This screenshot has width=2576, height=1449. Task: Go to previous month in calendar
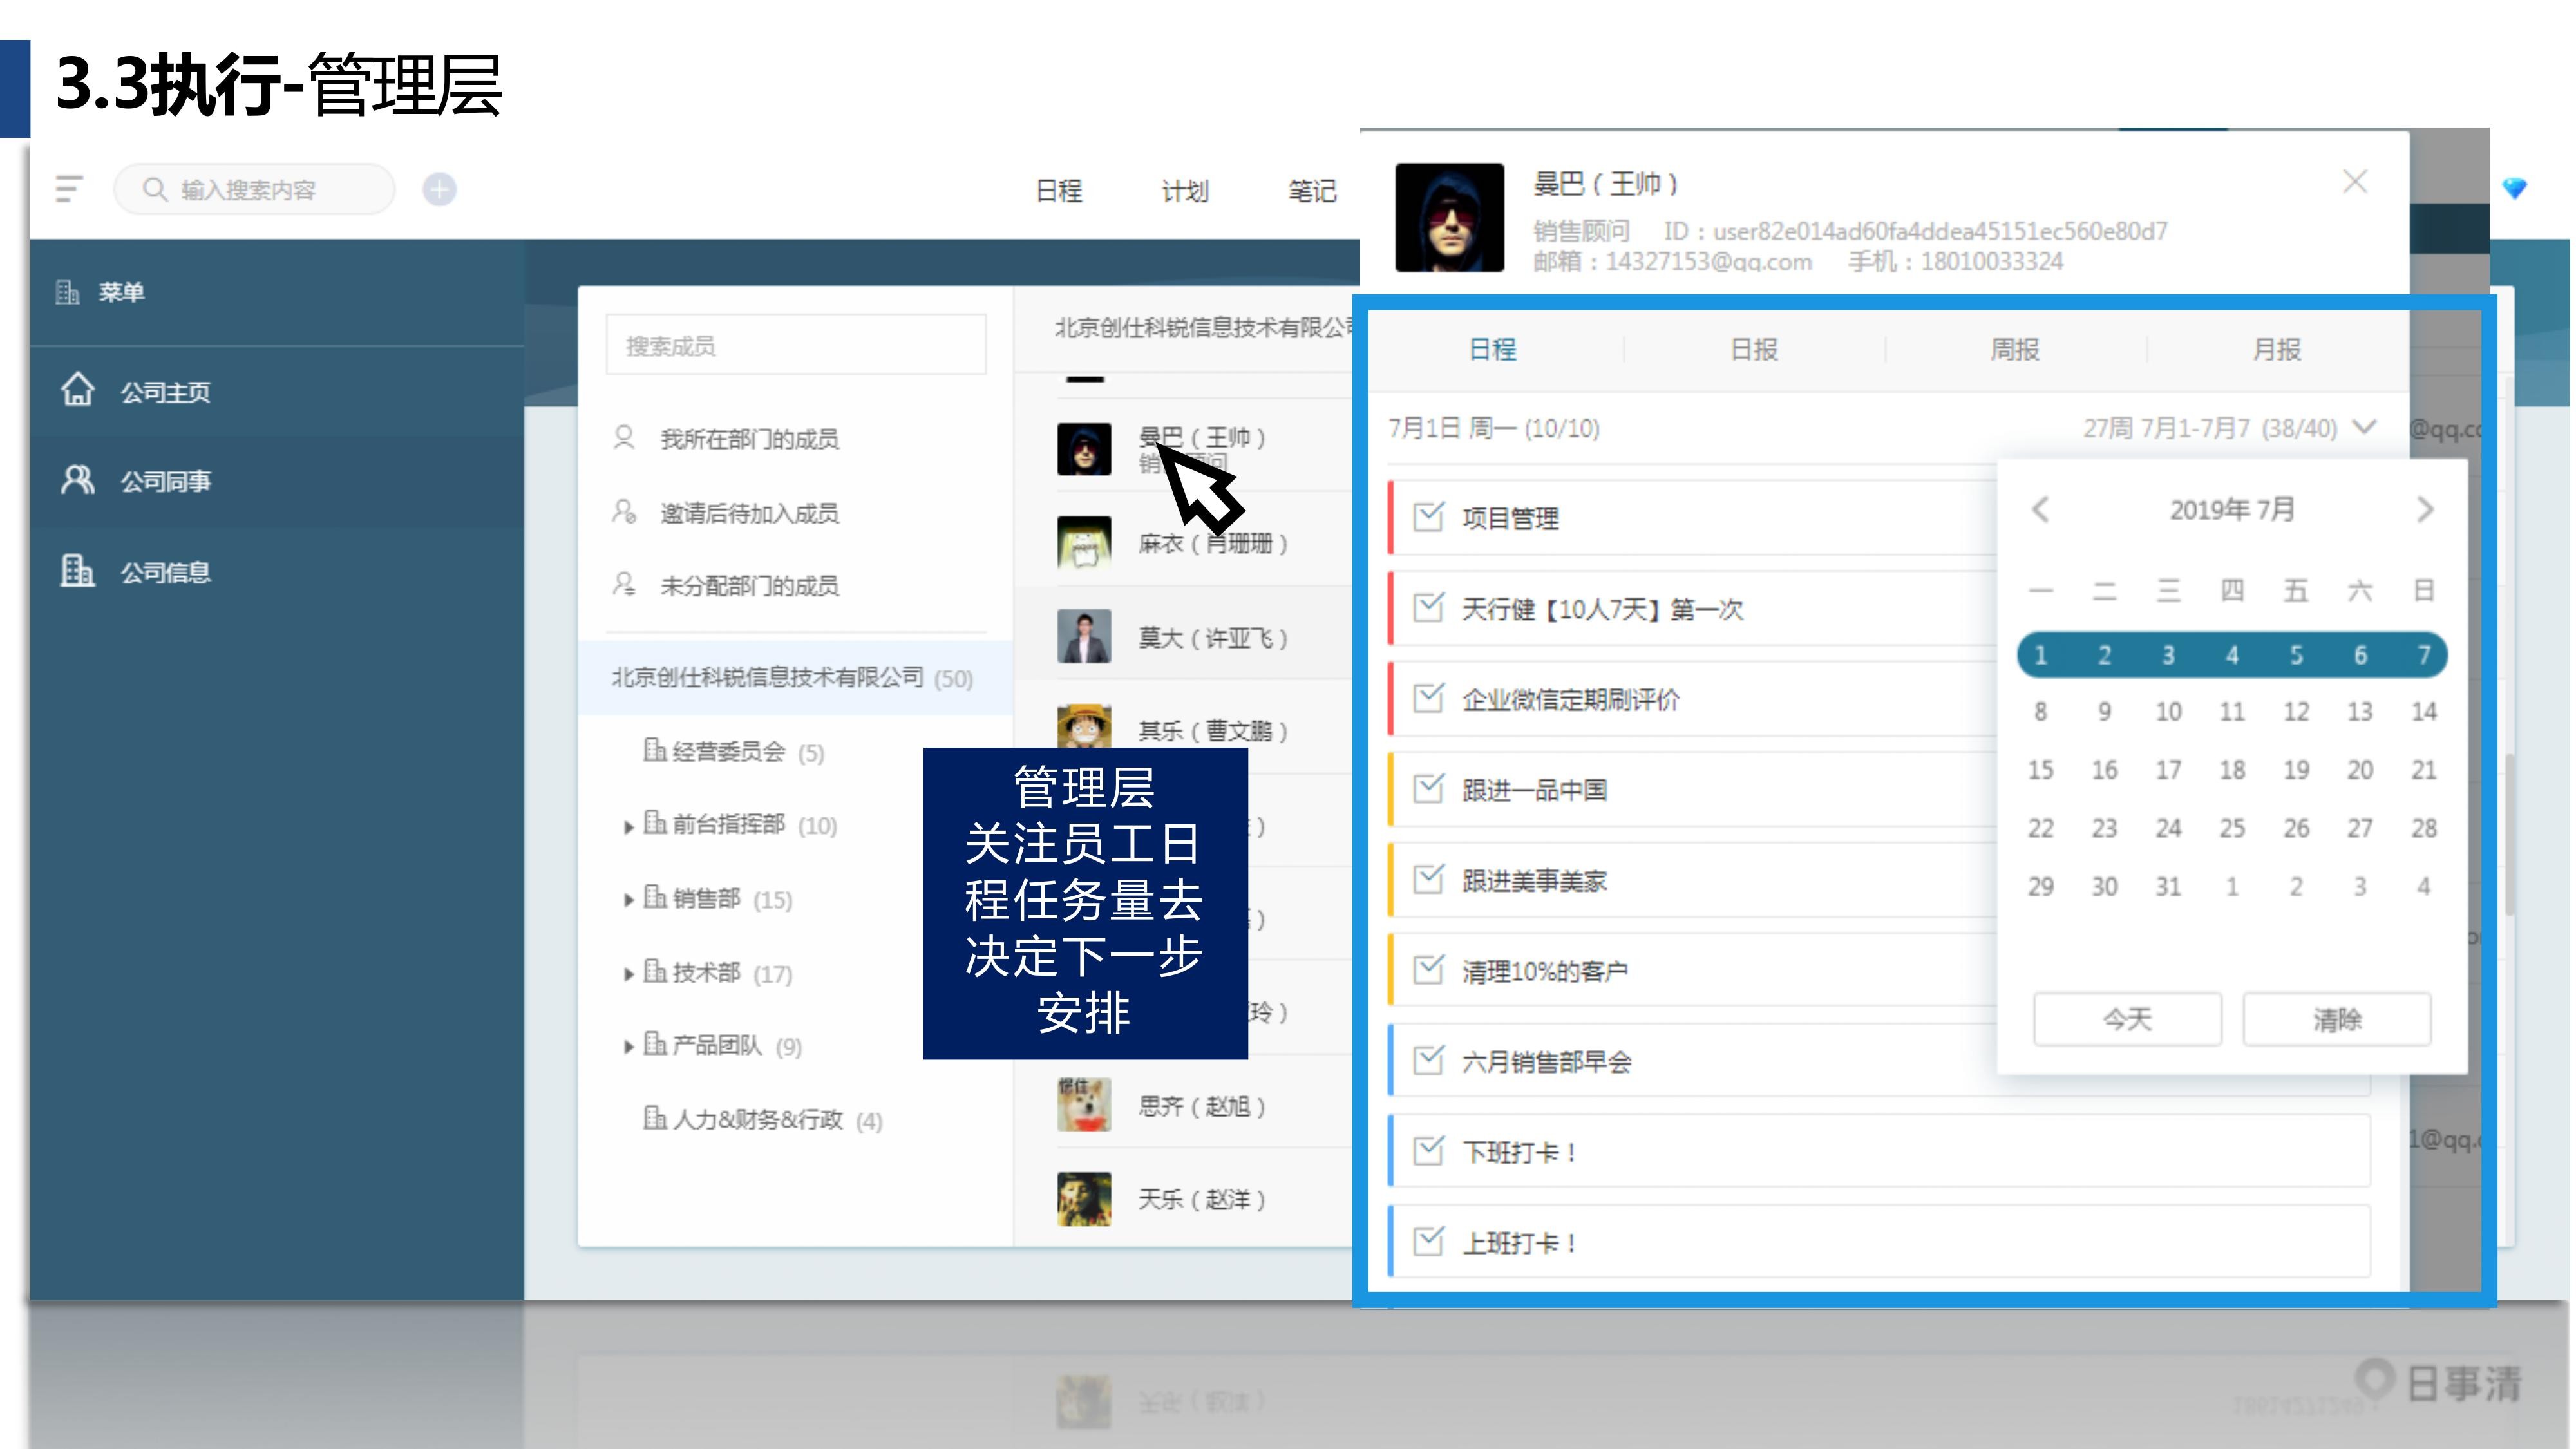[x=2041, y=510]
